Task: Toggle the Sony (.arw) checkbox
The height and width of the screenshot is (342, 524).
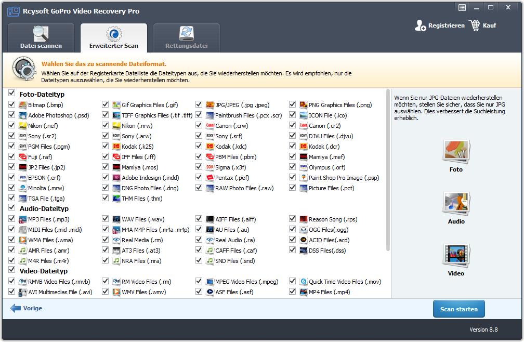Action: pyautogui.click(x=105, y=135)
